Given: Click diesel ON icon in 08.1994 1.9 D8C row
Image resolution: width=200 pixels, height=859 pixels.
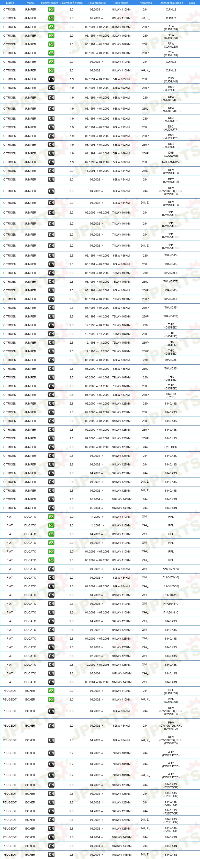Looking at the screenshot, I should coord(51,136).
